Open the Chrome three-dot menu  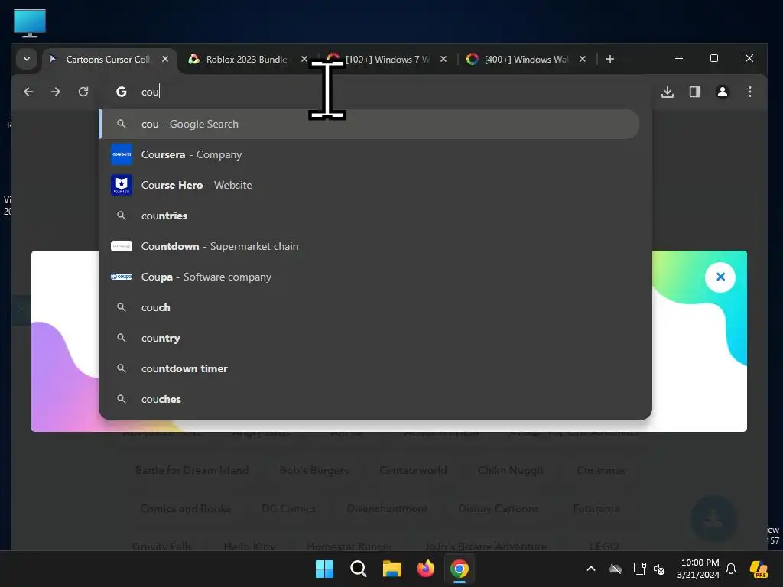click(750, 92)
